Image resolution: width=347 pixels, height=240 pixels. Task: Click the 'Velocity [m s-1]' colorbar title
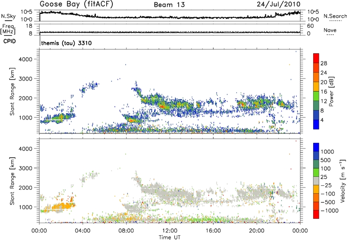point(342,181)
